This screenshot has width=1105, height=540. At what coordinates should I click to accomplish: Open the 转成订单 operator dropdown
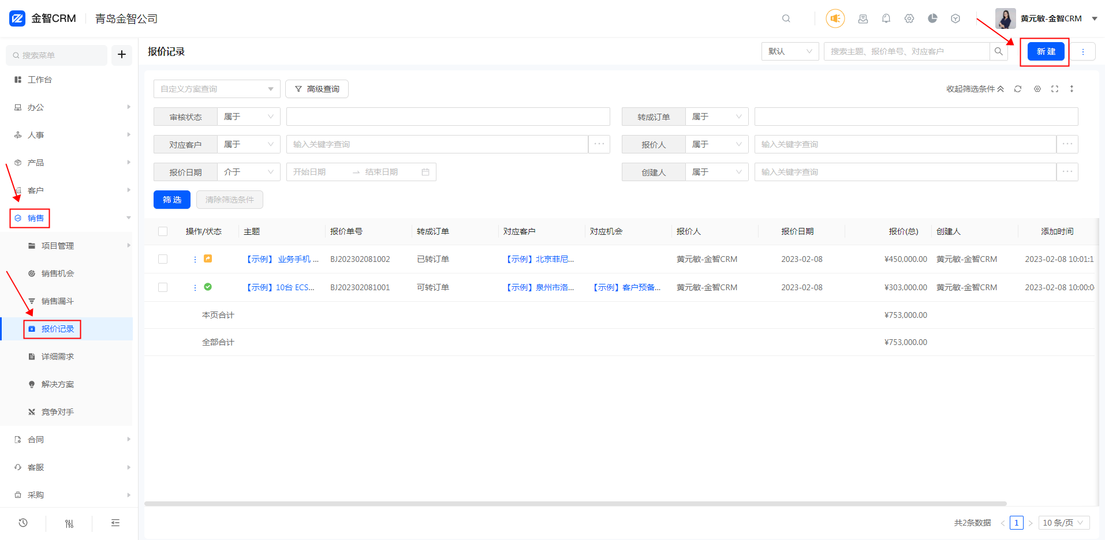(717, 117)
